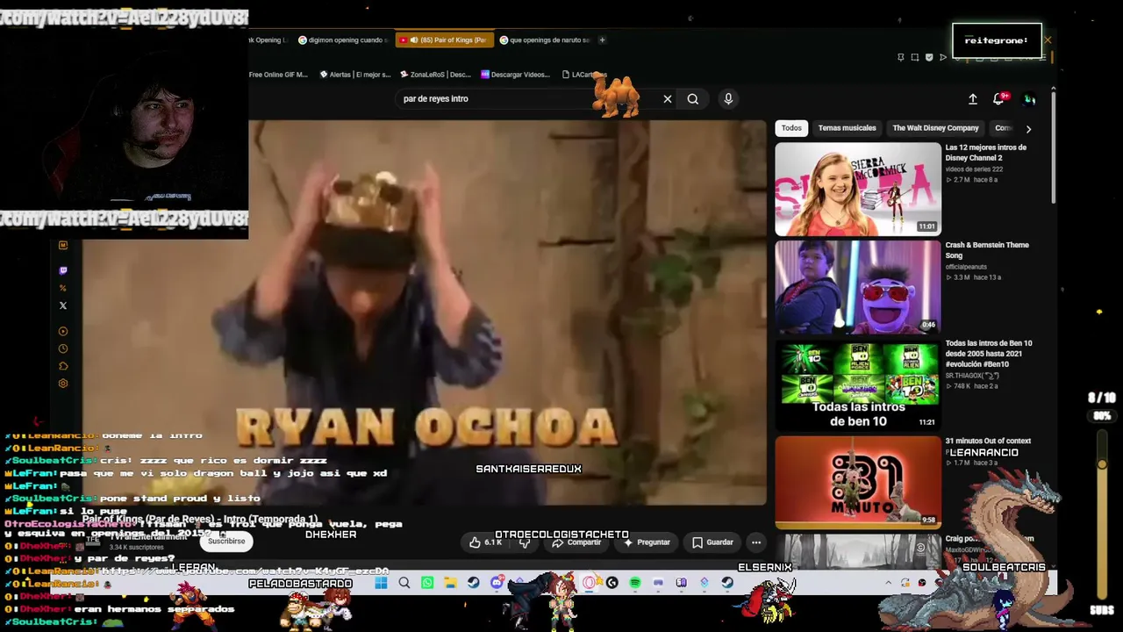Open the gear settings icon in browser sidebar
1123x632 pixels.
63,384
